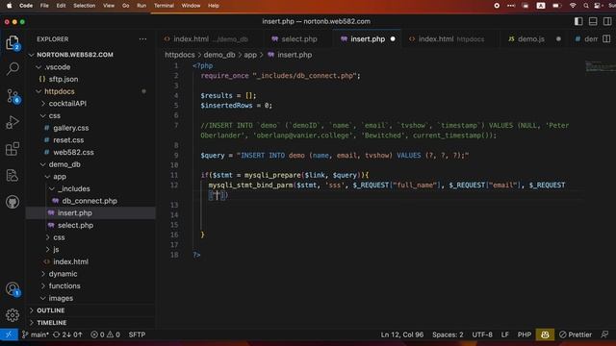Close insert.php via unsaved dot
This screenshot has height=346, width=616.
click(393, 38)
